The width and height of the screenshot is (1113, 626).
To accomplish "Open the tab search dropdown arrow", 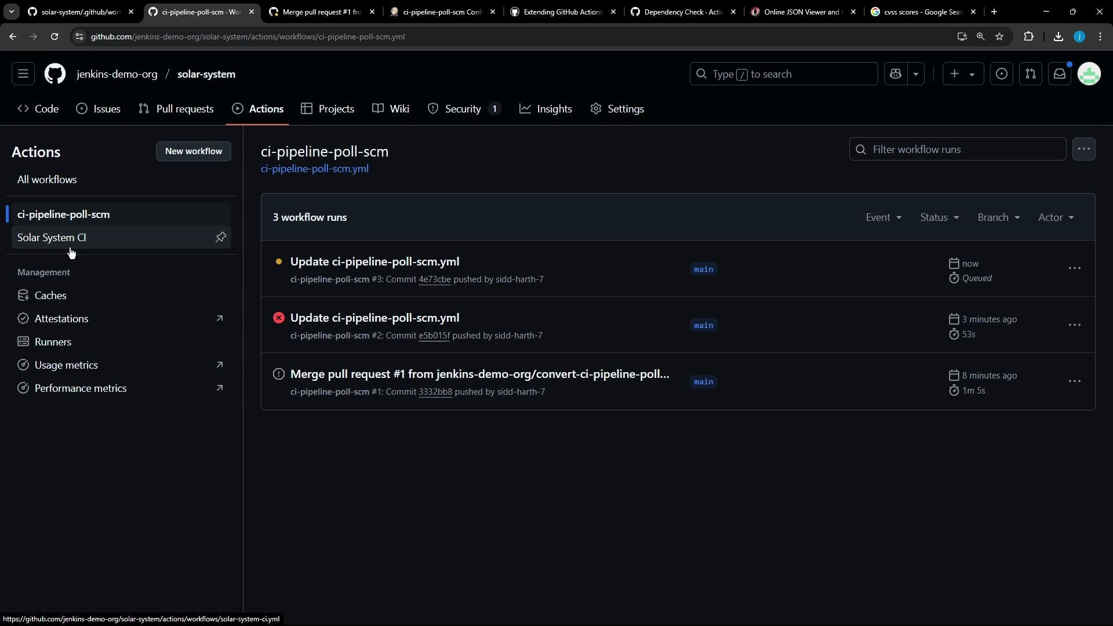I will (x=11, y=12).
